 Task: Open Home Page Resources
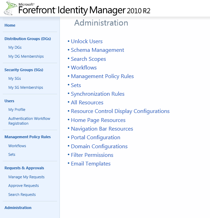[x=98, y=120]
